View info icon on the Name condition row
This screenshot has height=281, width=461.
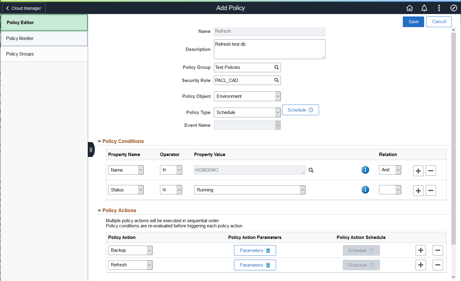(365, 170)
